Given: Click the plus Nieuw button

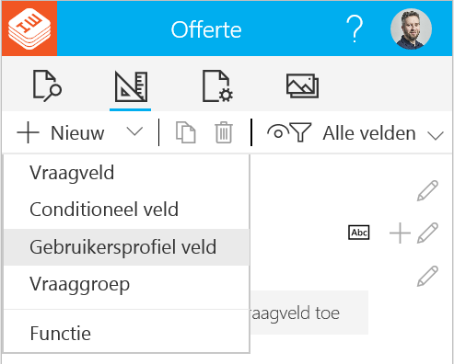Looking at the screenshot, I should point(61,133).
